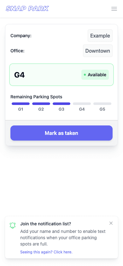
Task: Select the G4 parking spot bar
Action: [x=82, y=104]
